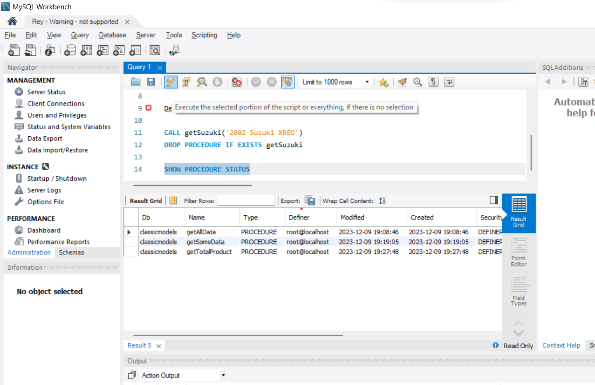Go back in SQL Additions help

[x=547, y=82]
